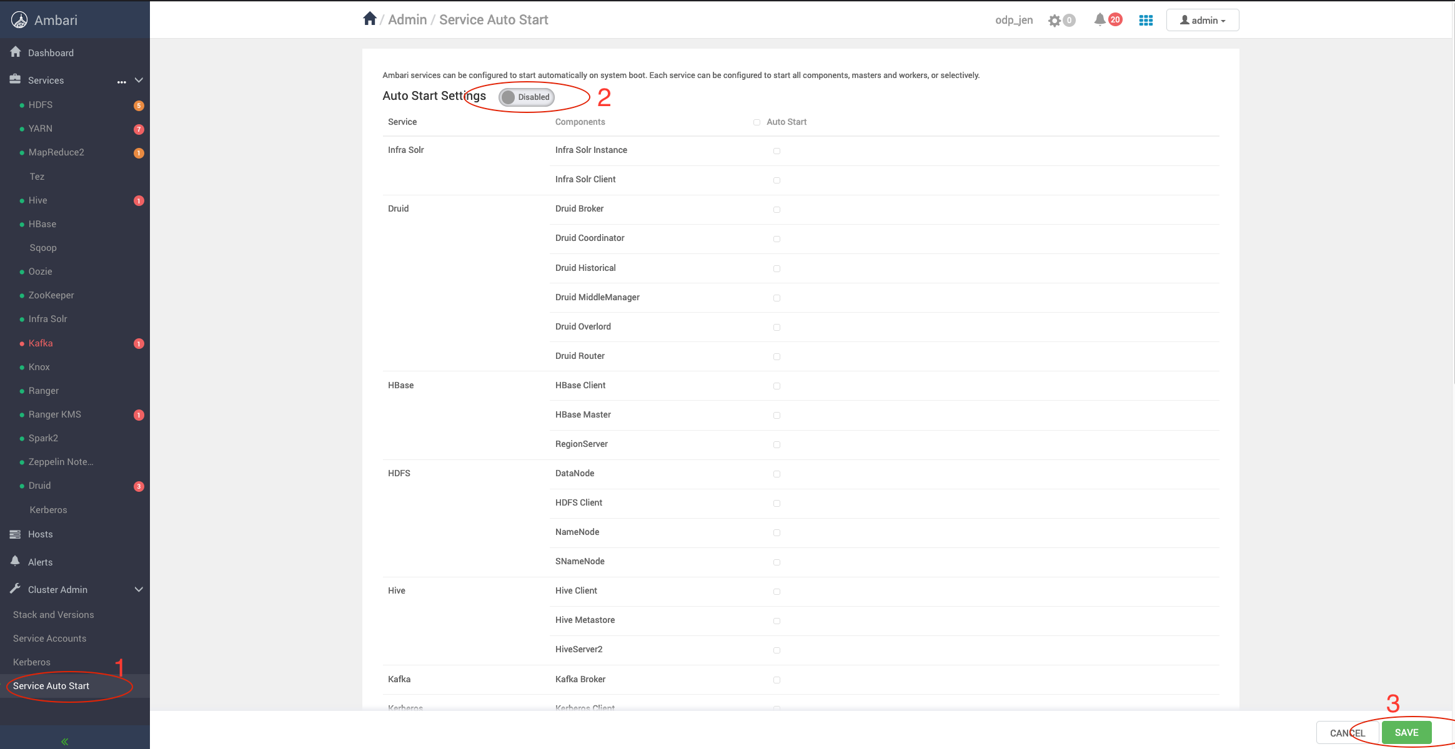Toggle the Auto Start Settings Disabled switch
The height and width of the screenshot is (749, 1455).
527,97
